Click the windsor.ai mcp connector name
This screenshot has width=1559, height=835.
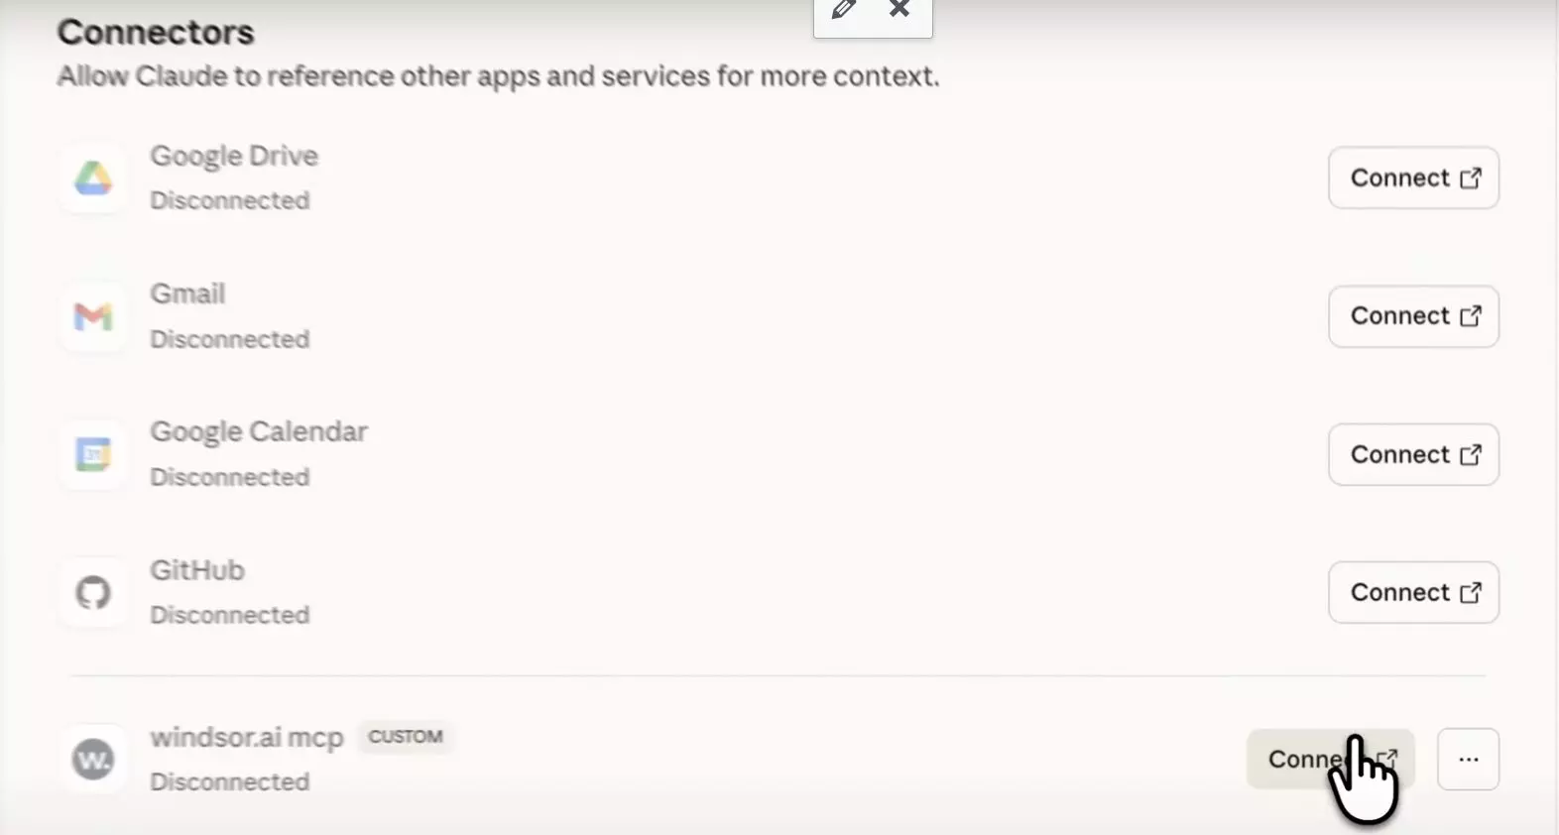click(247, 738)
